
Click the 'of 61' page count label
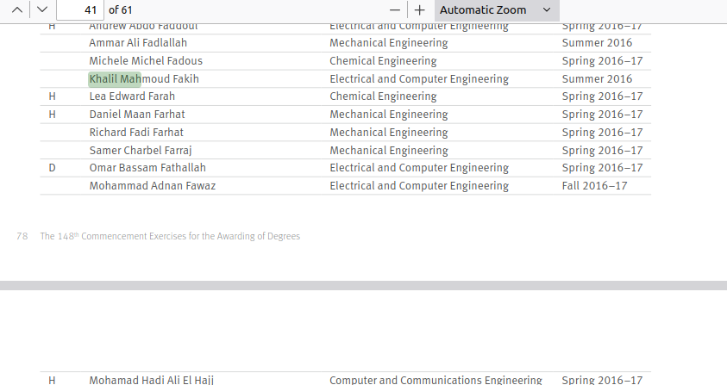point(121,9)
